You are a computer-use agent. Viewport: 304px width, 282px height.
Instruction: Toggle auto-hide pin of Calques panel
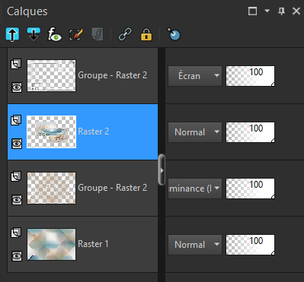pyautogui.click(x=281, y=11)
